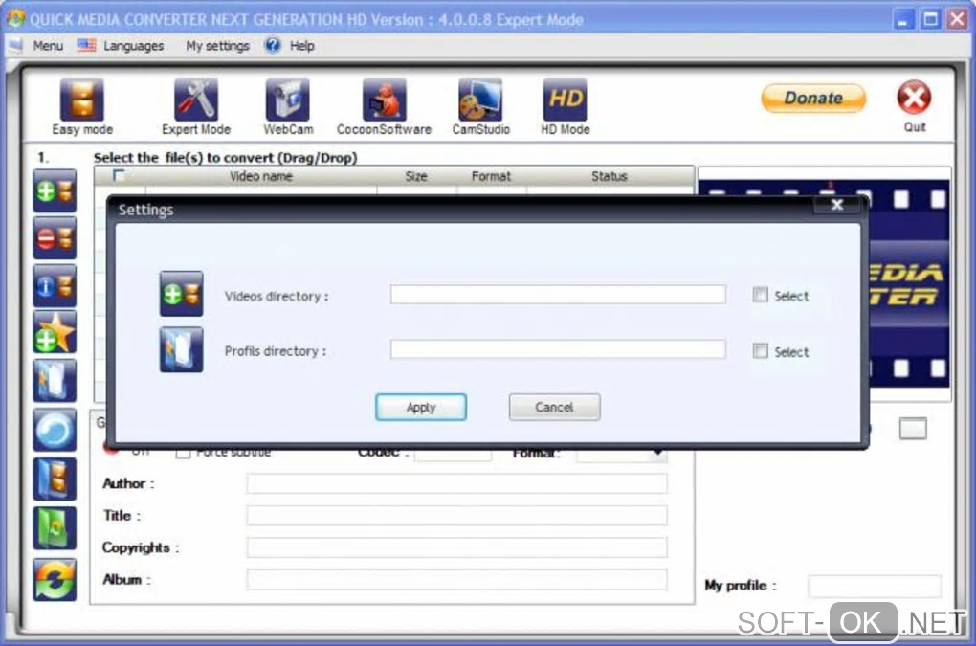976x646 pixels.
Task: Click the Videos directory icon in Settings dialog
Action: pyautogui.click(x=181, y=294)
